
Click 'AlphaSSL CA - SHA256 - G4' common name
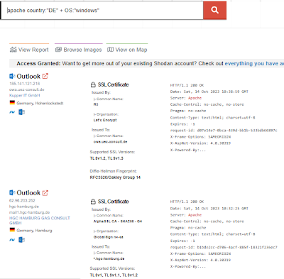pyautogui.click(x=118, y=221)
